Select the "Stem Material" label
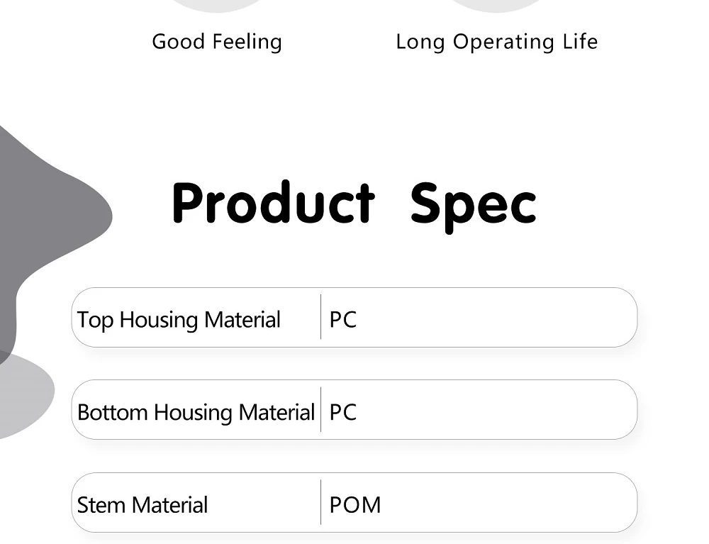This screenshot has width=709, height=544. (142, 505)
